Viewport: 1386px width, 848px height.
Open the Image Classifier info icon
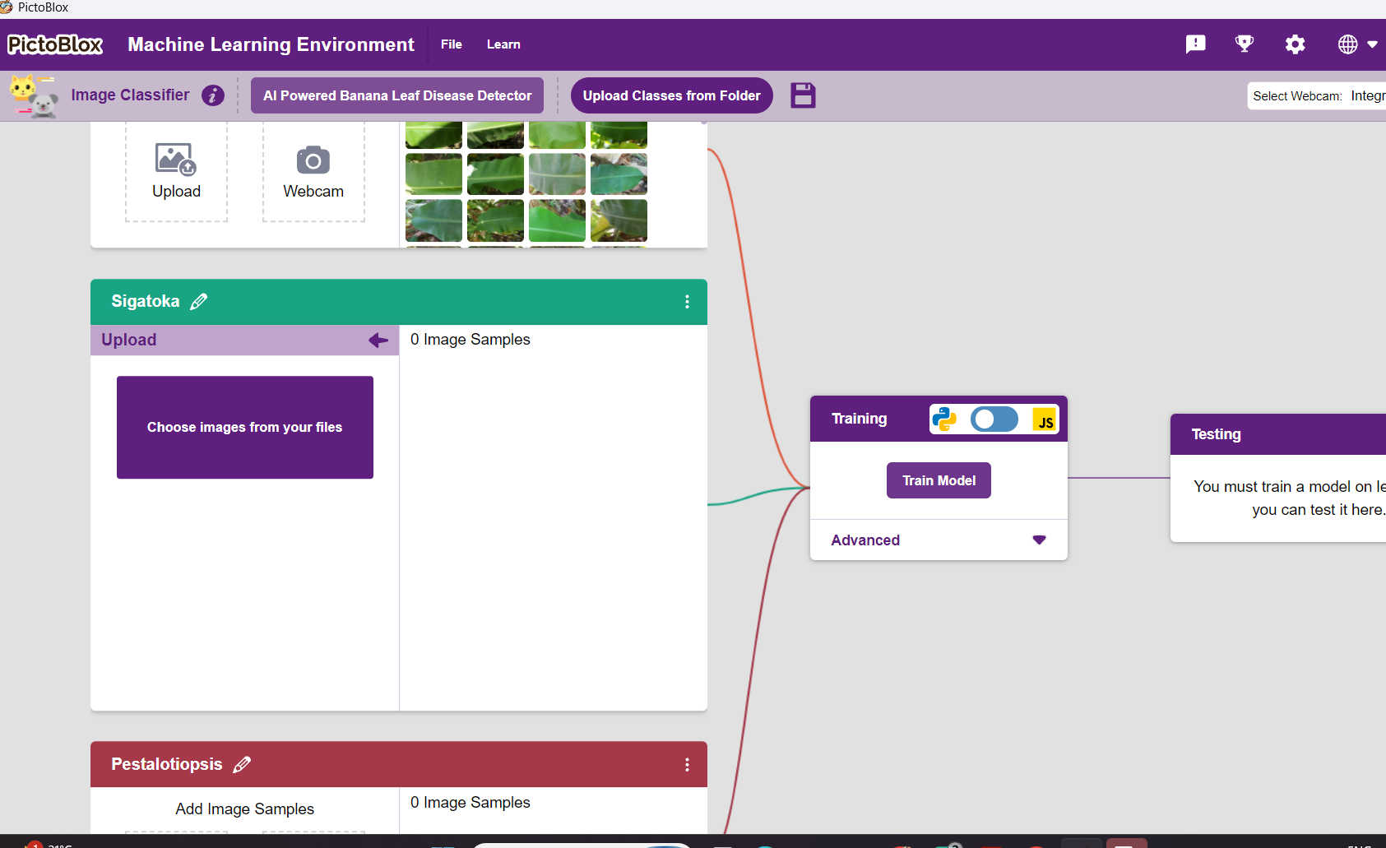tap(213, 95)
